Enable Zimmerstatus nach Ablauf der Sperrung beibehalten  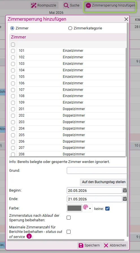(x=69, y=218)
